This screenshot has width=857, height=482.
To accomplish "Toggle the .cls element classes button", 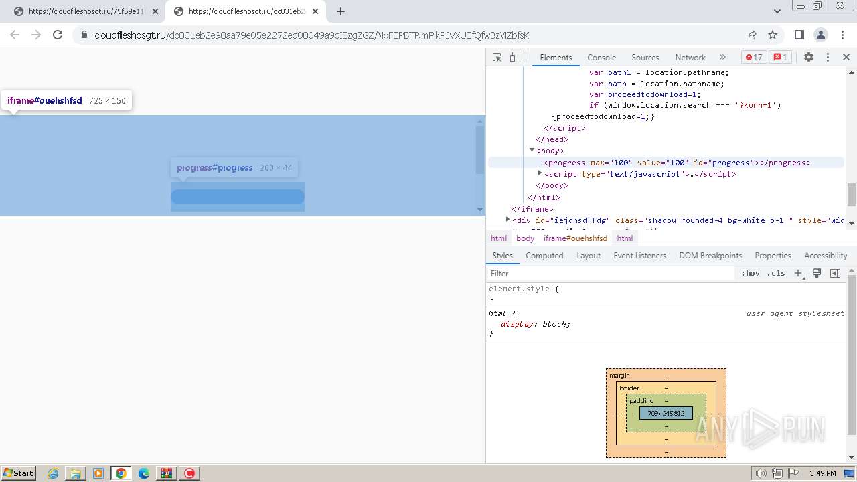I will (776, 273).
